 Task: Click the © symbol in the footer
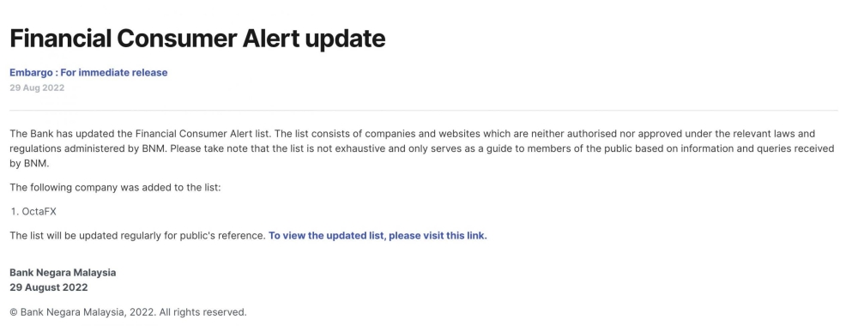pyautogui.click(x=14, y=312)
